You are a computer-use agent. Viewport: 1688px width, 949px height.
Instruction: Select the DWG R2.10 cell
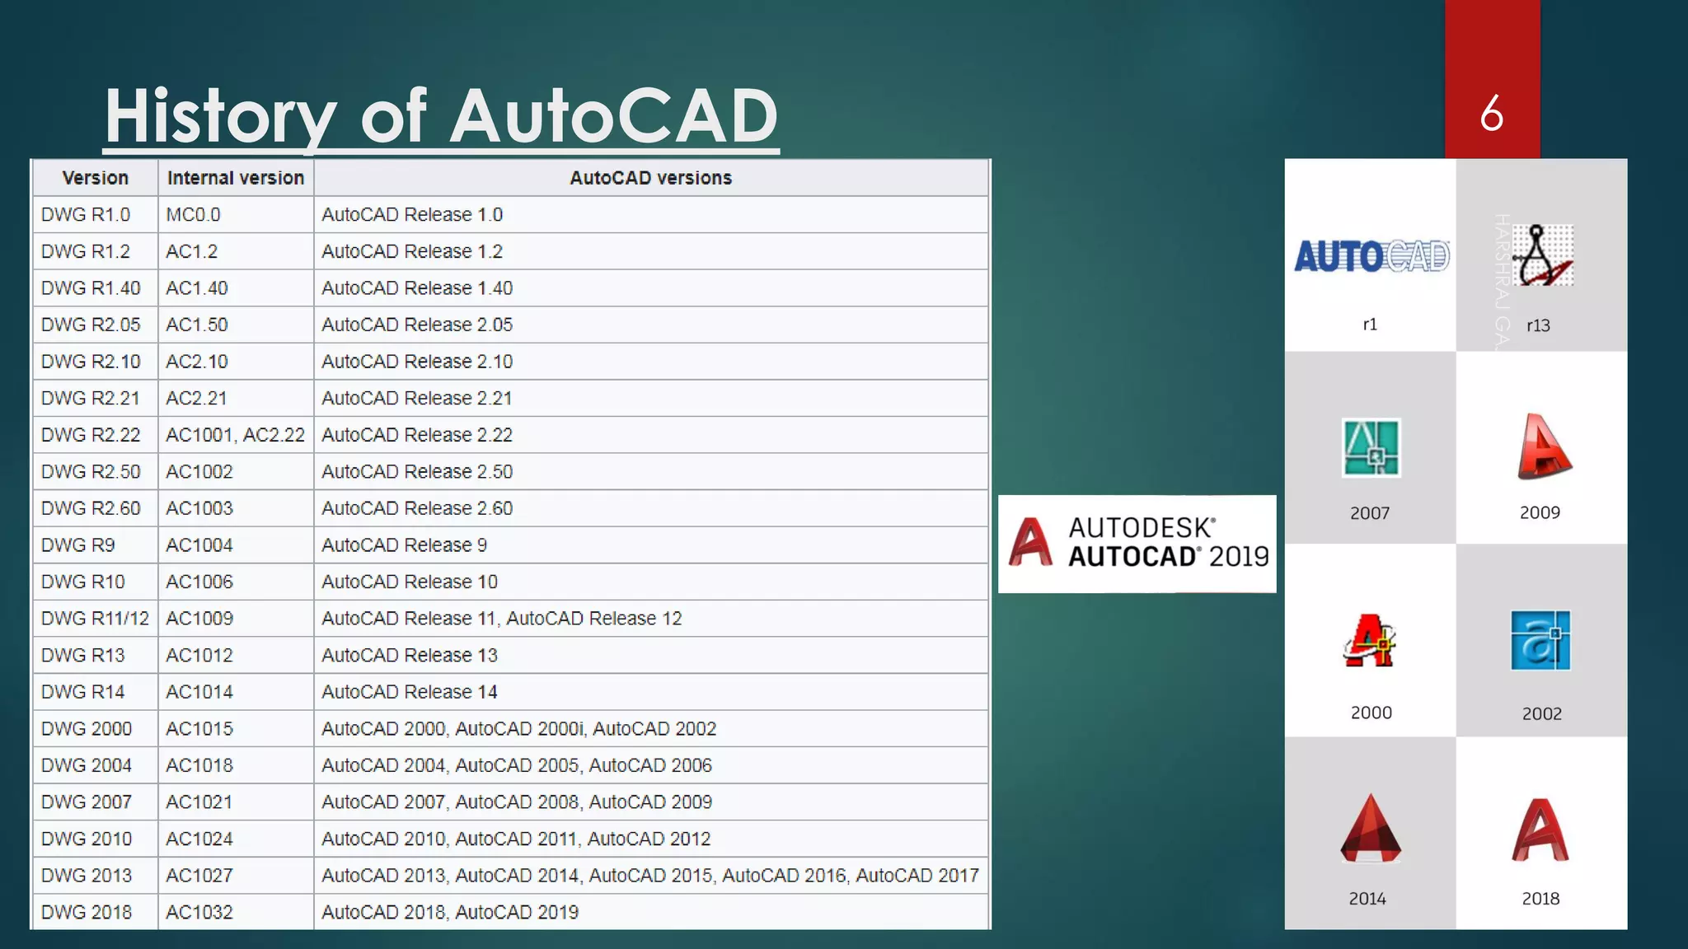(x=95, y=362)
